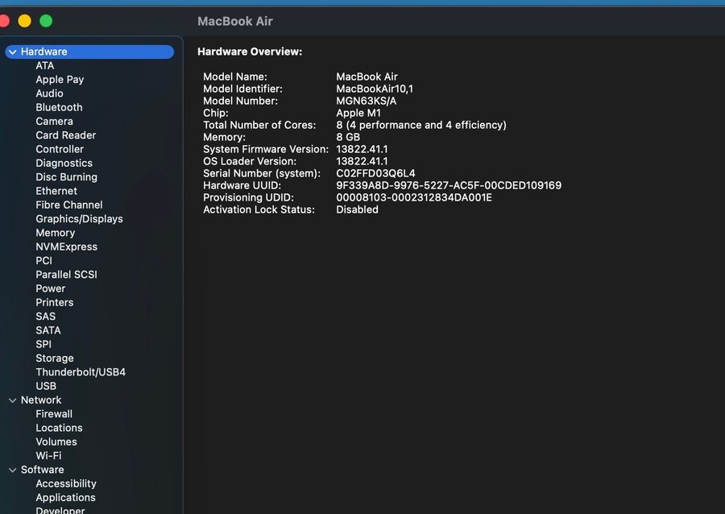Screen dimensions: 725x514
Task: Select NVMExpress from the sidebar
Action: (66, 247)
